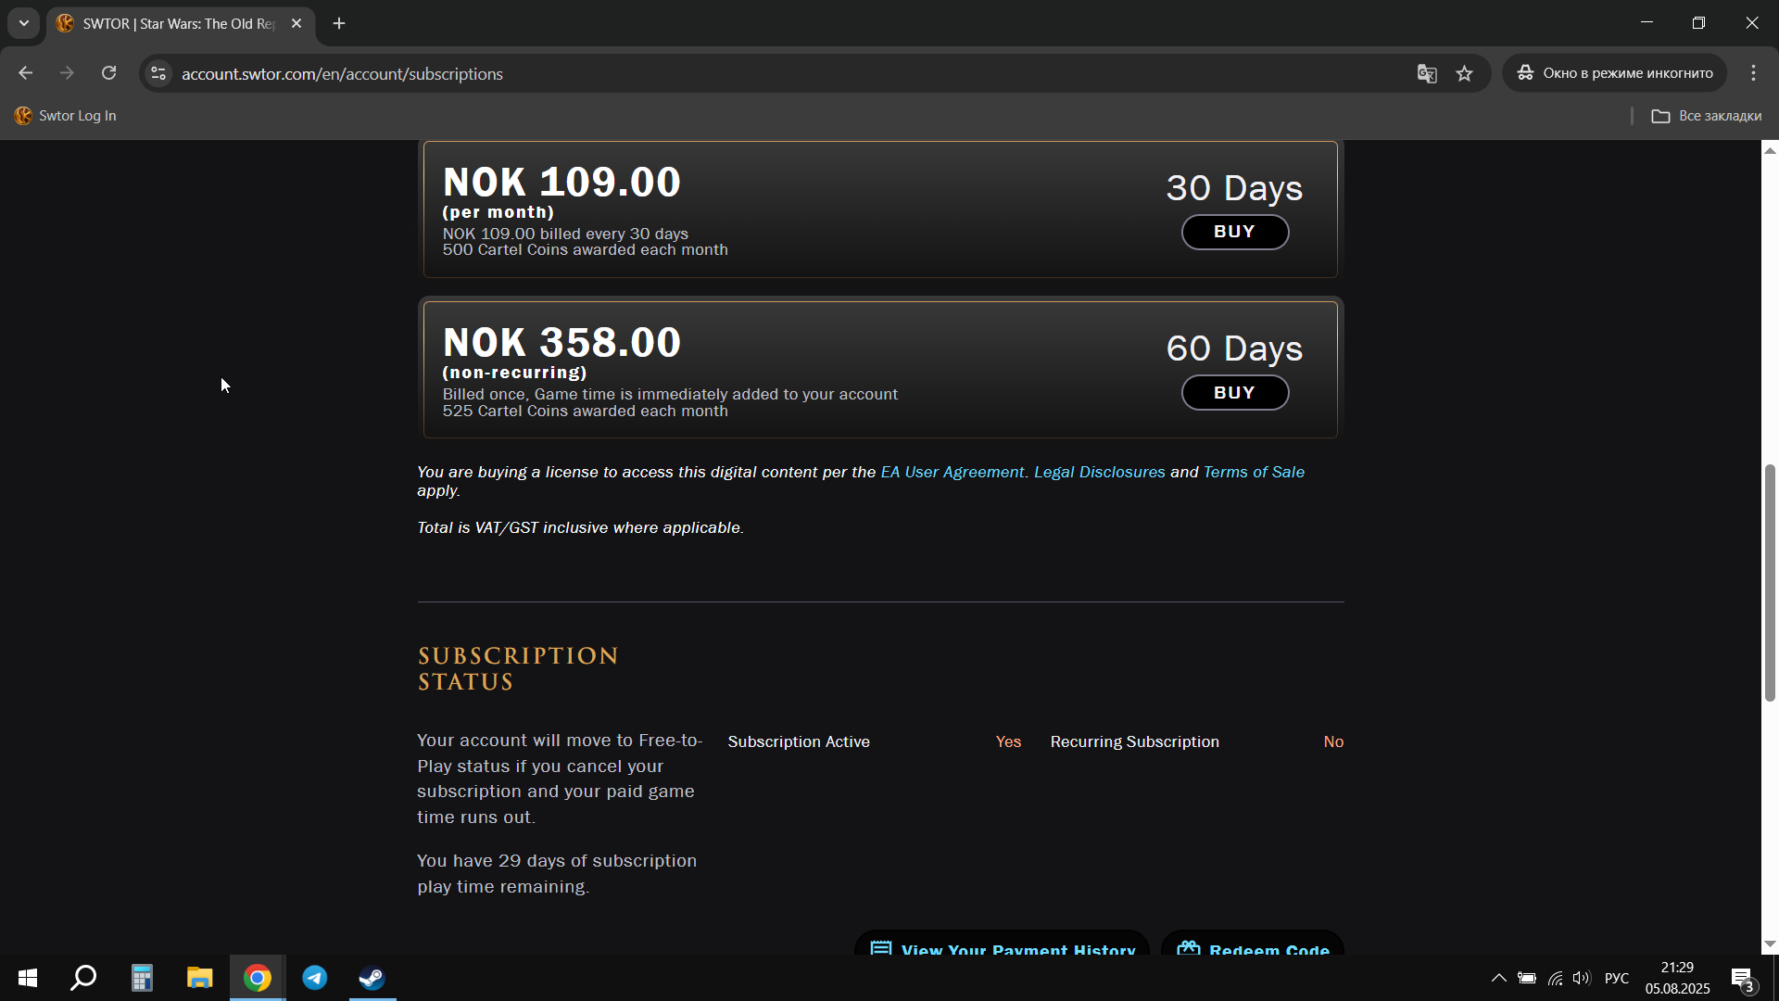Buy the 30 Days subscription
This screenshot has width=1779, height=1001.
click(1234, 232)
